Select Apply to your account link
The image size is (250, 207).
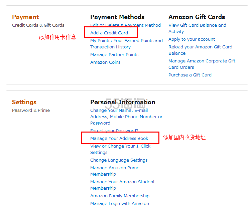[192, 39]
